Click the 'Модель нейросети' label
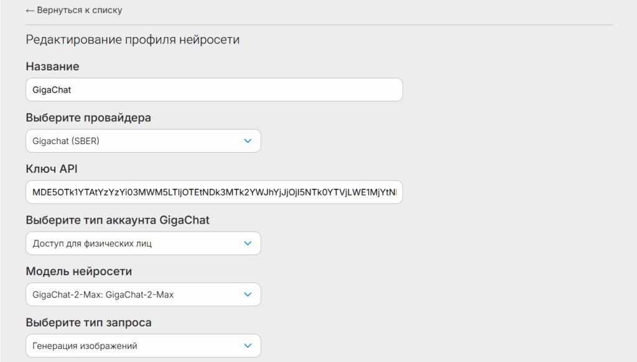 [x=78, y=271]
